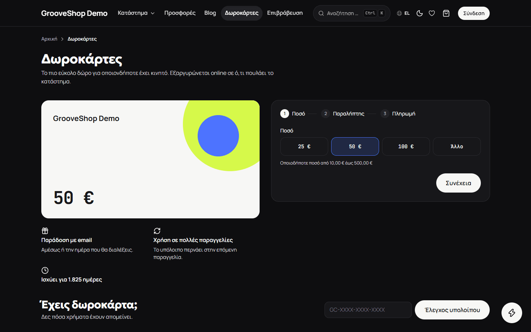Go to step 1 Ποσό
The image size is (531, 332).
coord(293,114)
